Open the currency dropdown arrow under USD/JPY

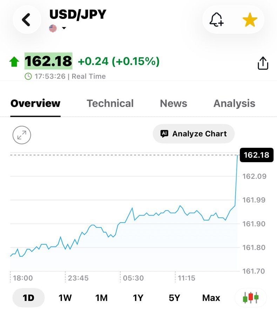(x=64, y=28)
